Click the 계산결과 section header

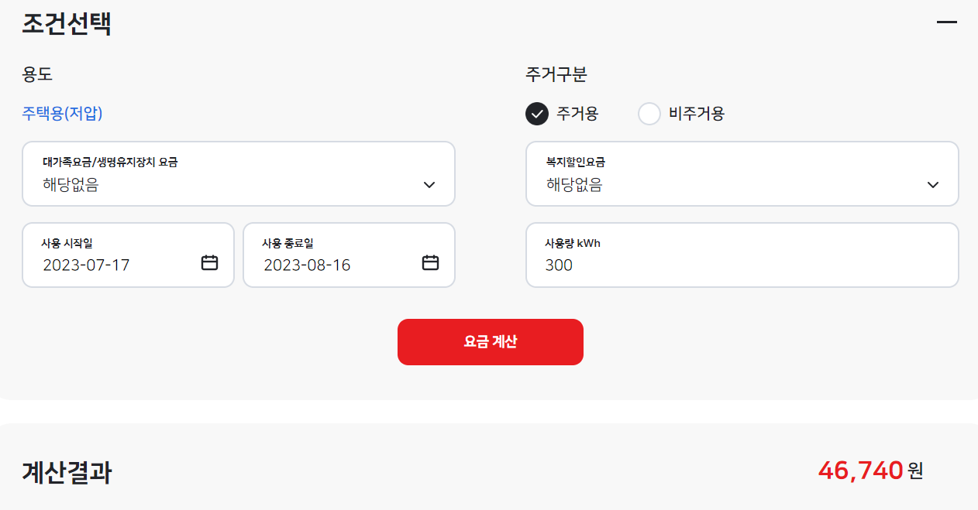[67, 472]
